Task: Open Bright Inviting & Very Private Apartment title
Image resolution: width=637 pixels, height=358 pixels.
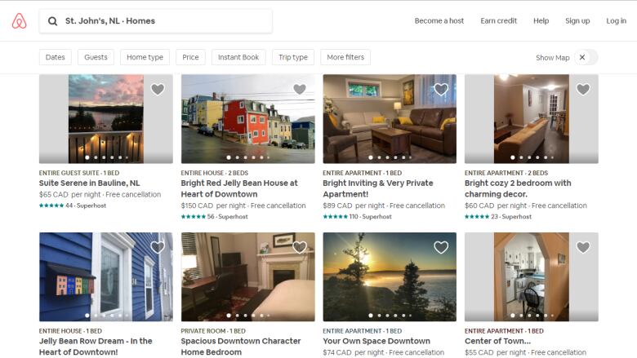Action: [378, 188]
